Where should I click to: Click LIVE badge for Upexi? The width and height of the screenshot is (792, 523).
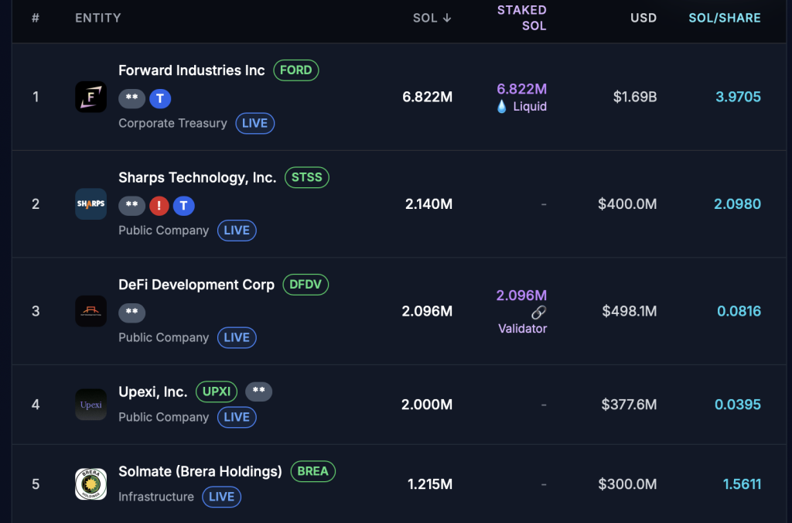pyautogui.click(x=237, y=417)
